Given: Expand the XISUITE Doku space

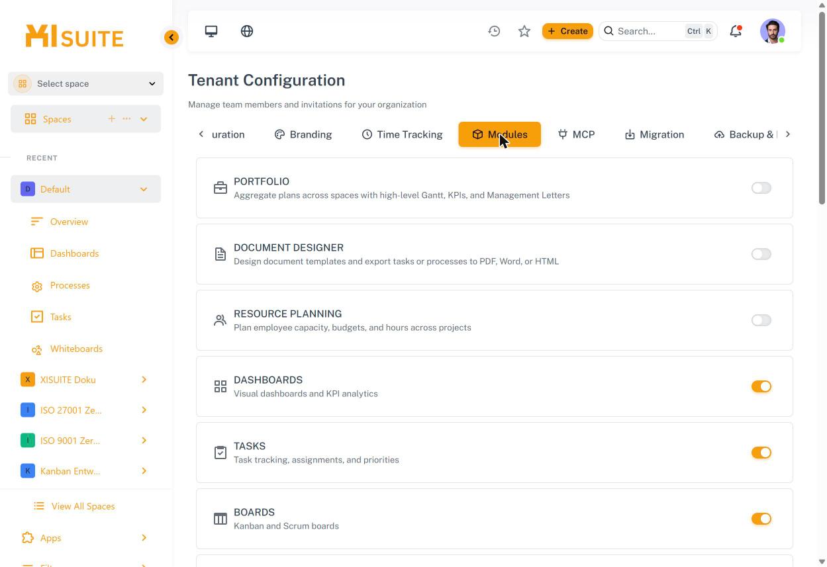Looking at the screenshot, I should pos(144,380).
